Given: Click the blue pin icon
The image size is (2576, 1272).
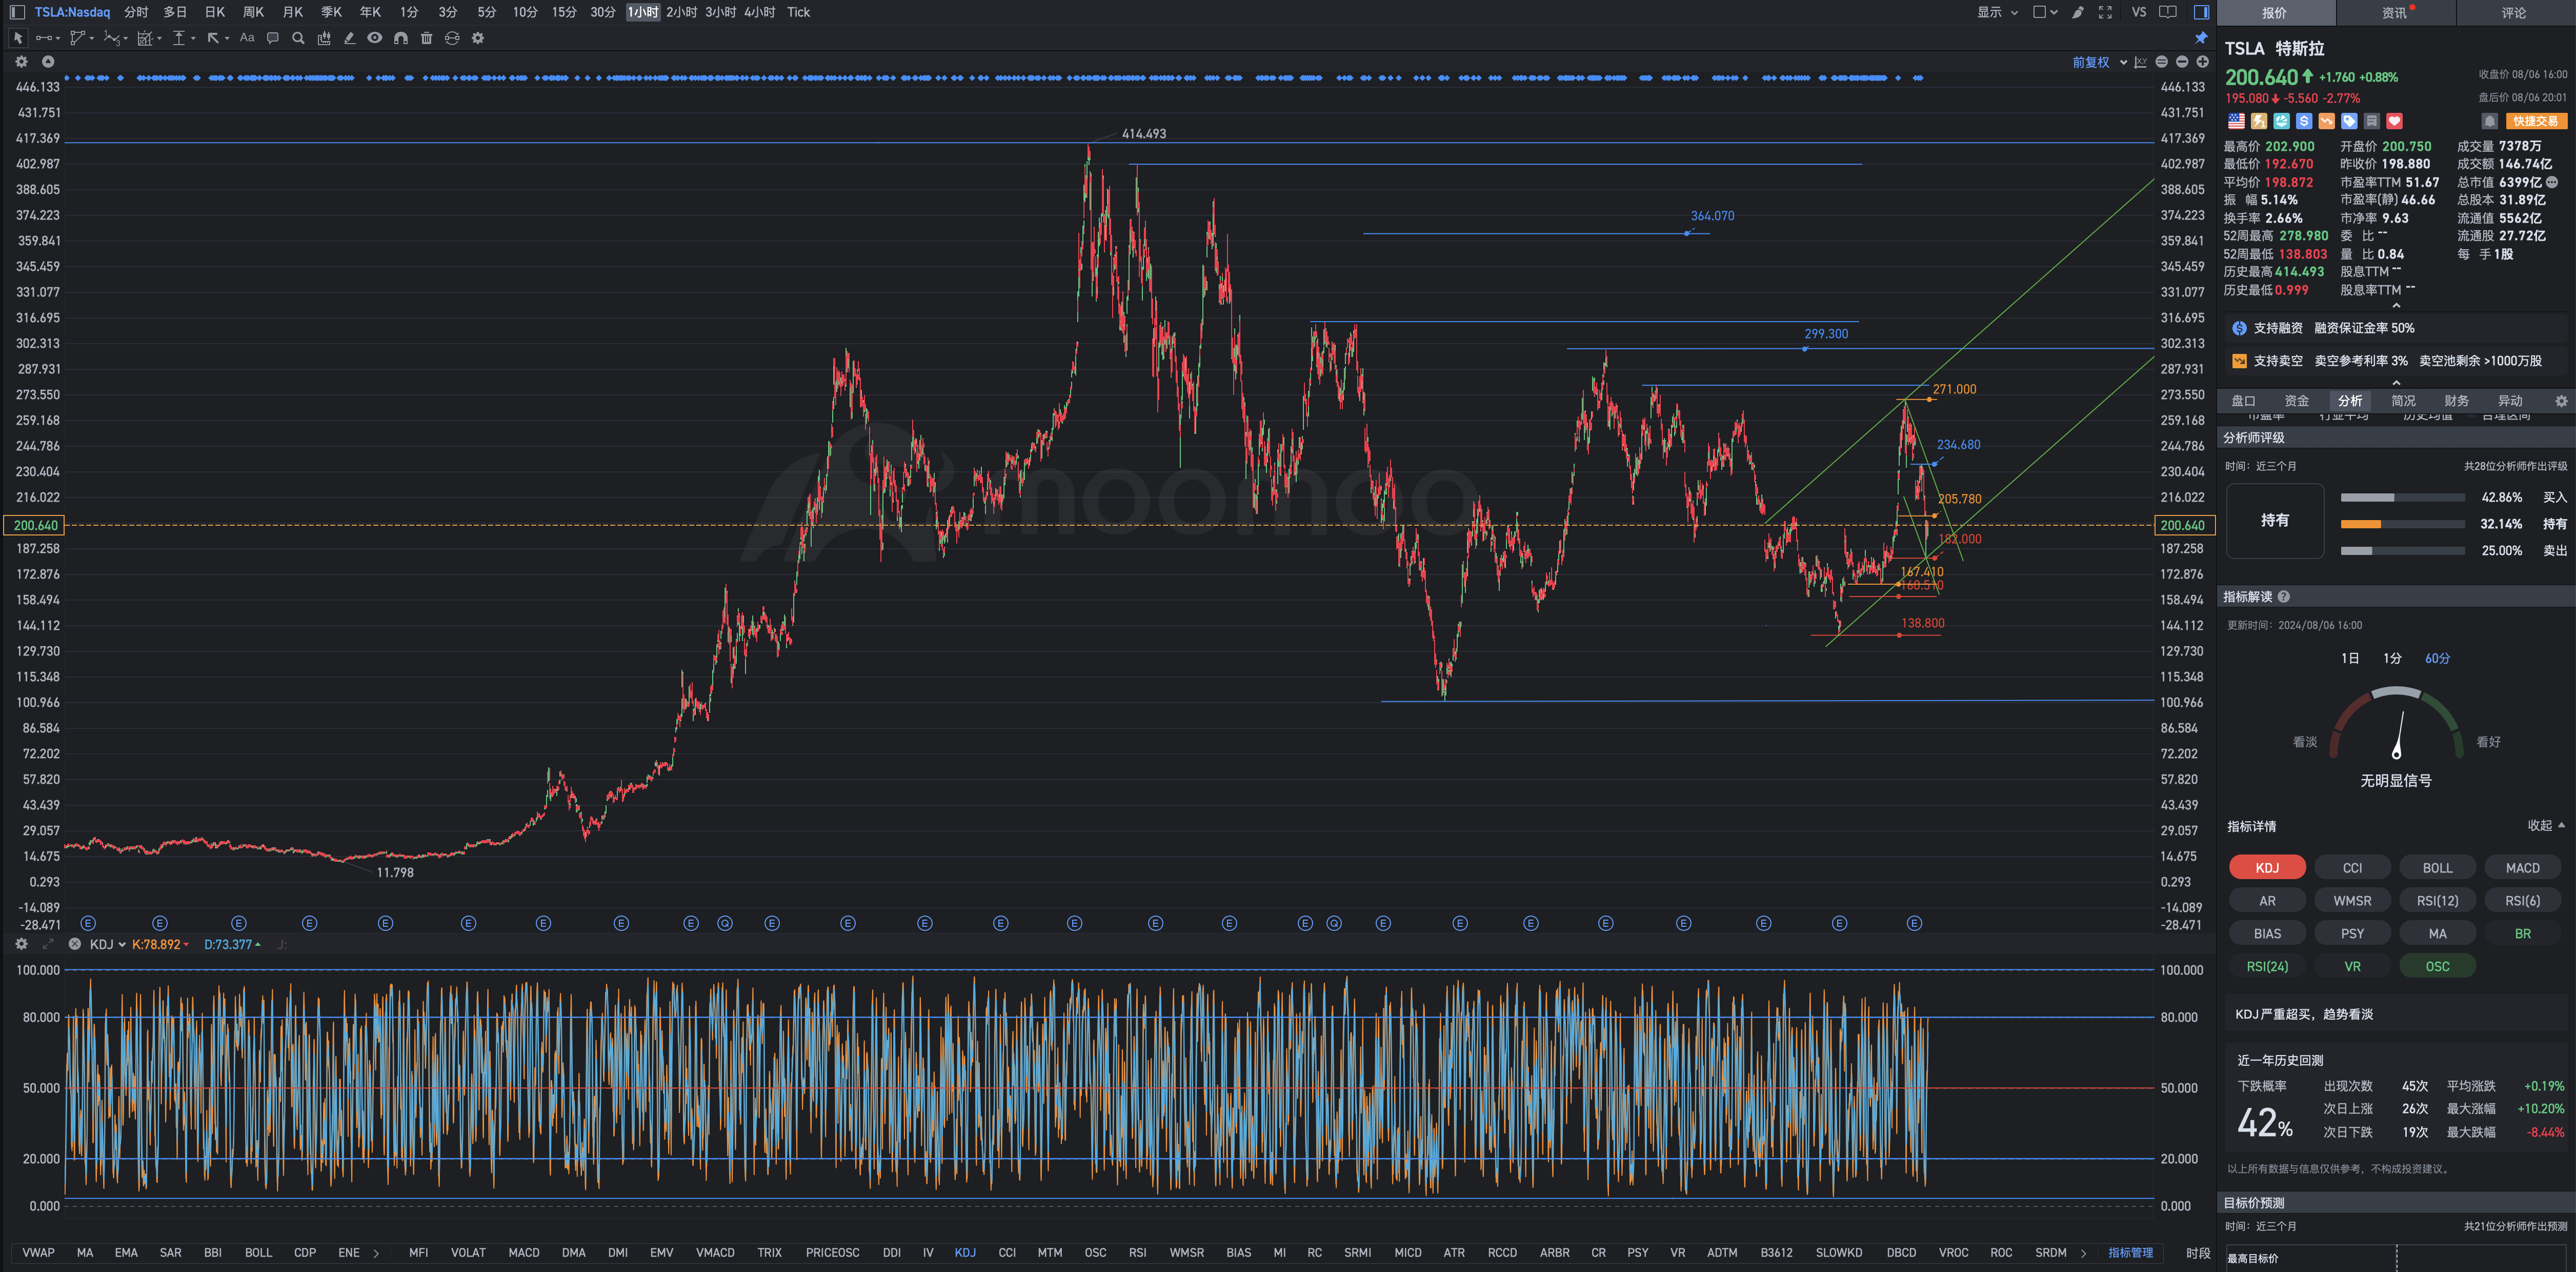Looking at the screenshot, I should pyautogui.click(x=2201, y=38).
